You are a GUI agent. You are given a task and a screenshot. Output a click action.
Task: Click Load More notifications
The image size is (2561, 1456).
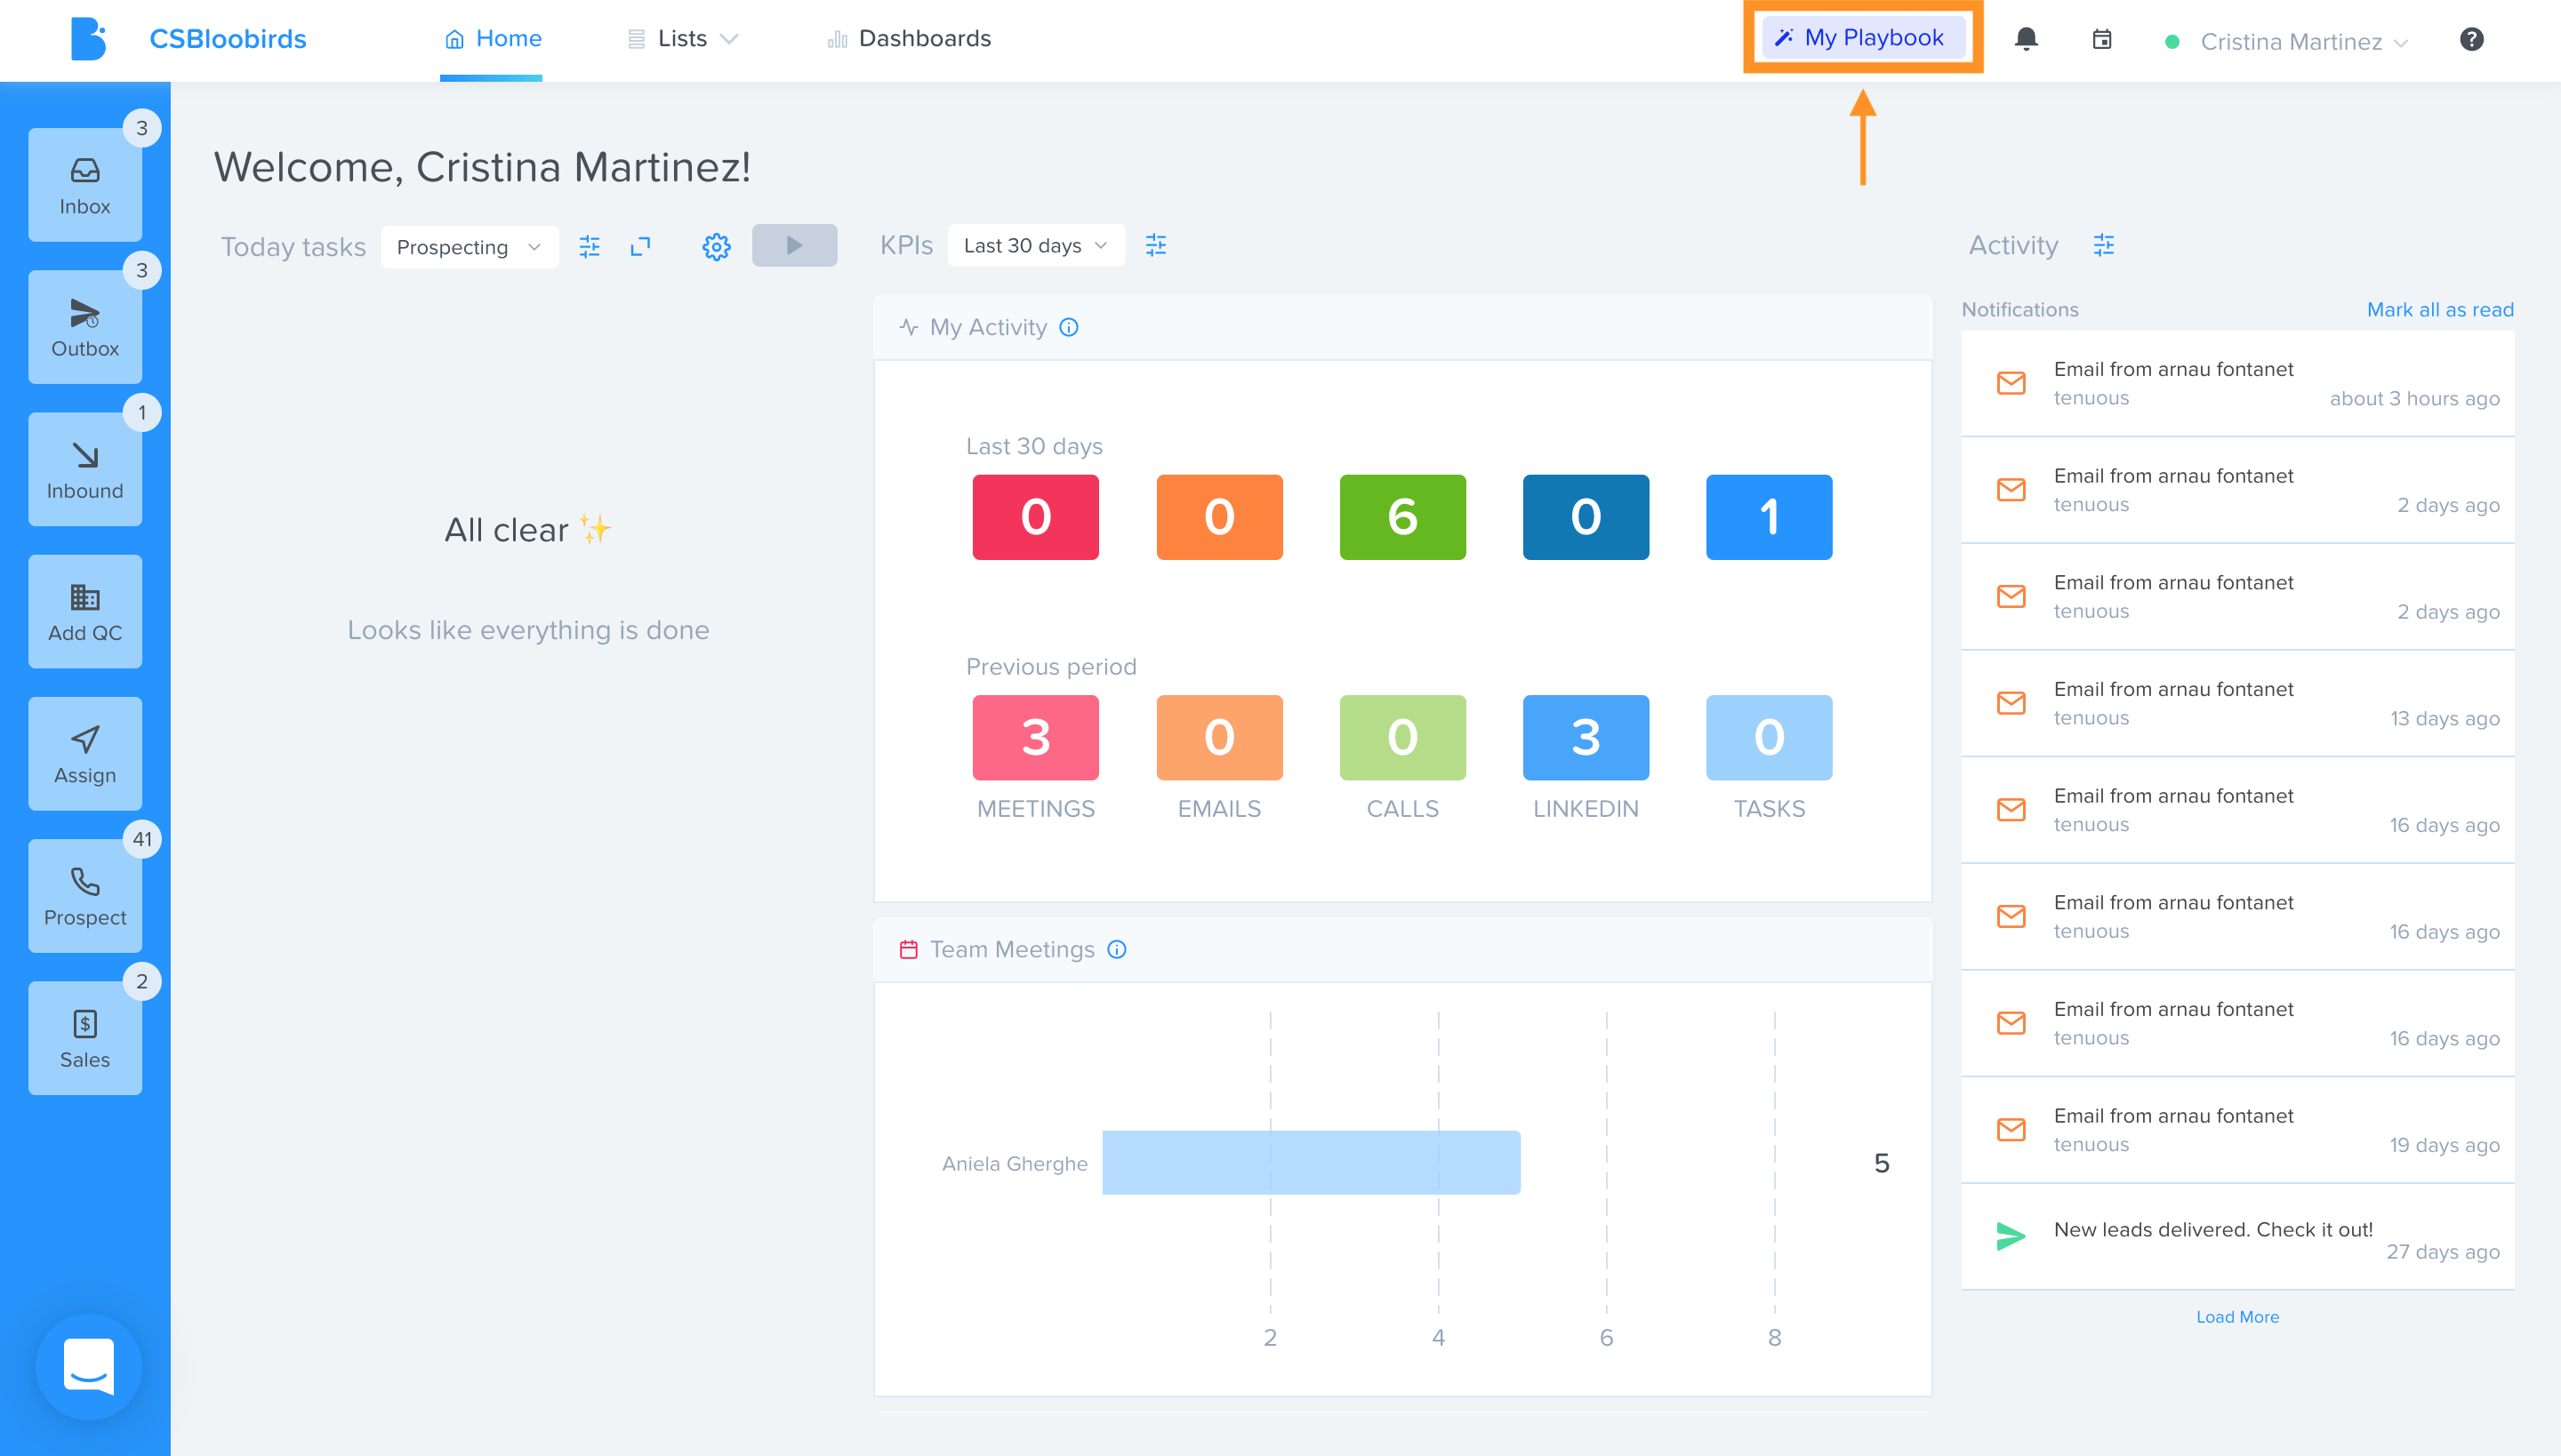pos(2237,1317)
